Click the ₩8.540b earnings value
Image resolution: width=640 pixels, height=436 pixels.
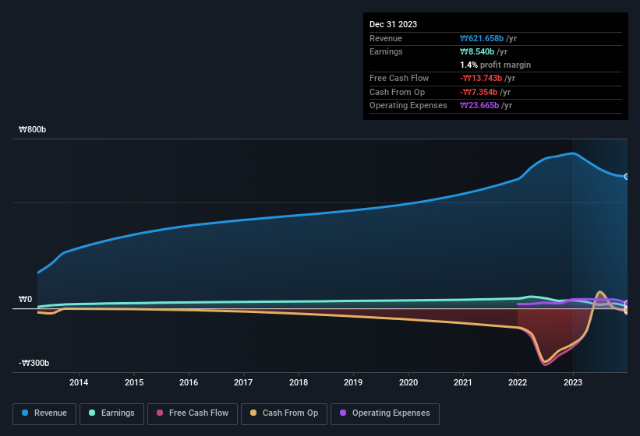[477, 51]
